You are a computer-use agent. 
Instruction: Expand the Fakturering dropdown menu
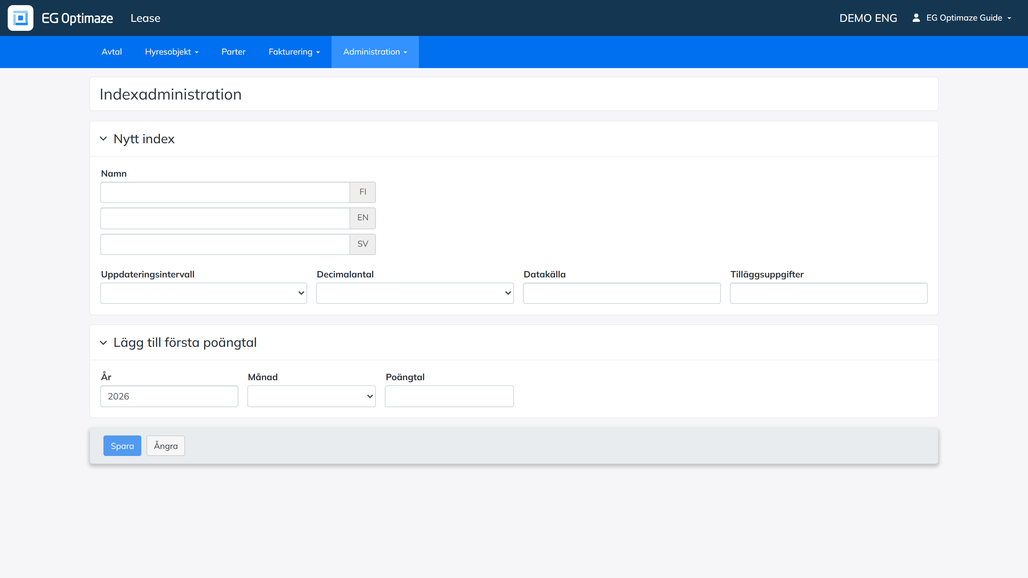[294, 52]
